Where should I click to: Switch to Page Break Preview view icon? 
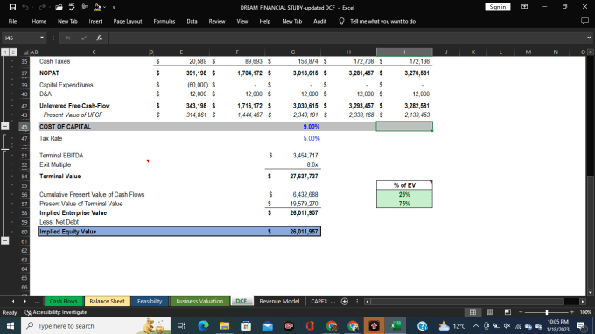tap(507, 312)
